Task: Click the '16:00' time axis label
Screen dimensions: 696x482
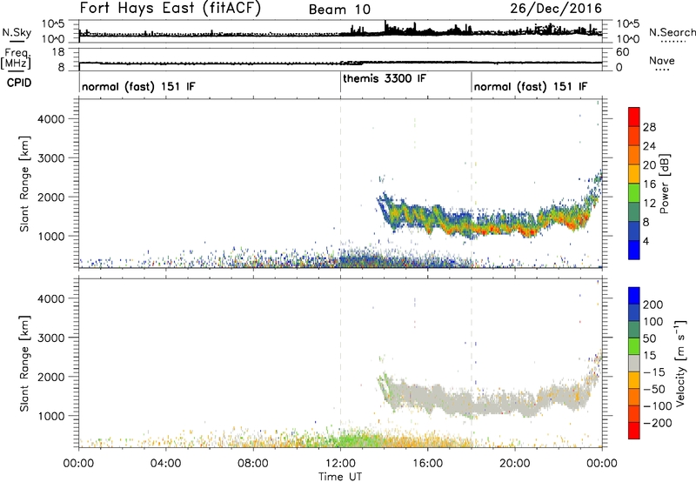Action: tap(427, 464)
